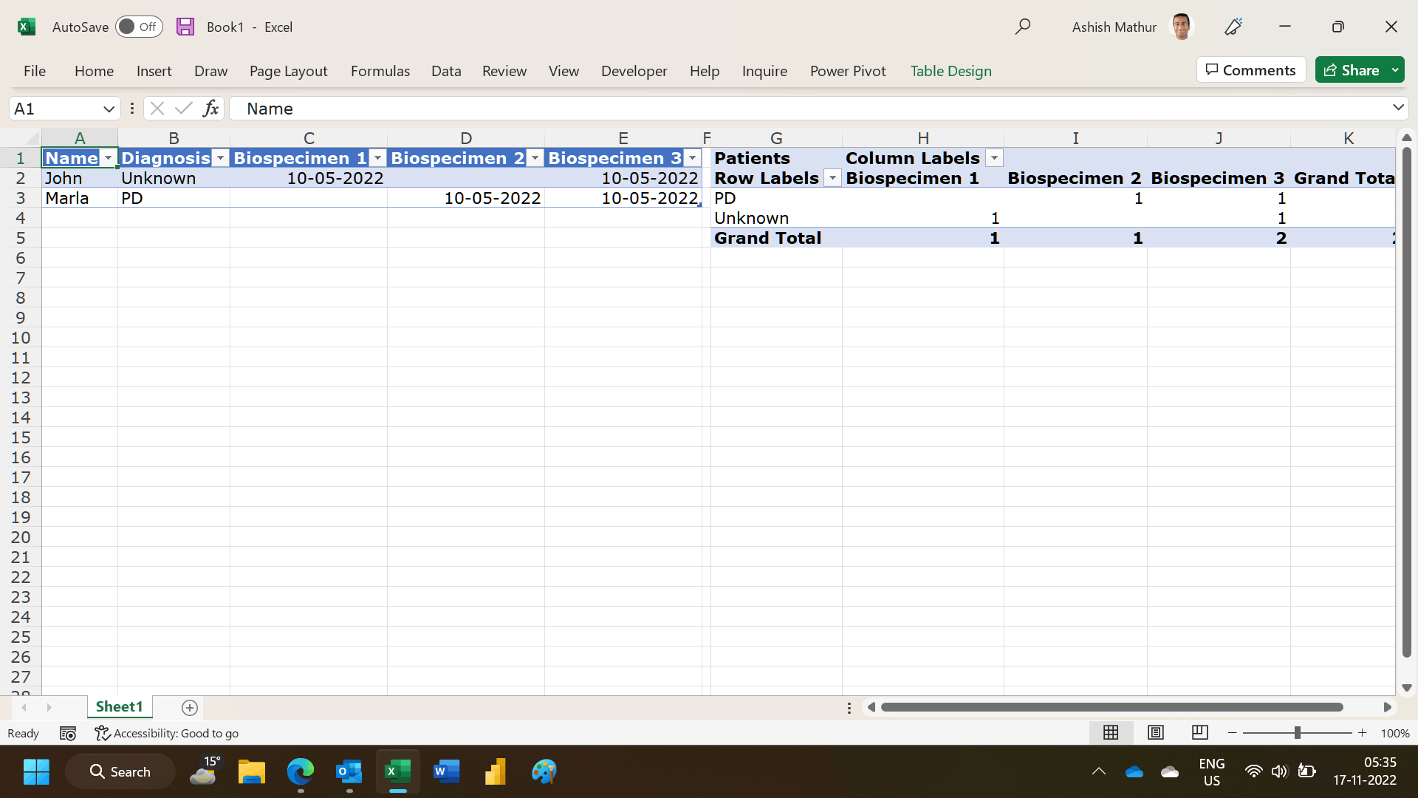1418x798 pixels.
Task: Click the zoom slider handle
Action: 1297,733
